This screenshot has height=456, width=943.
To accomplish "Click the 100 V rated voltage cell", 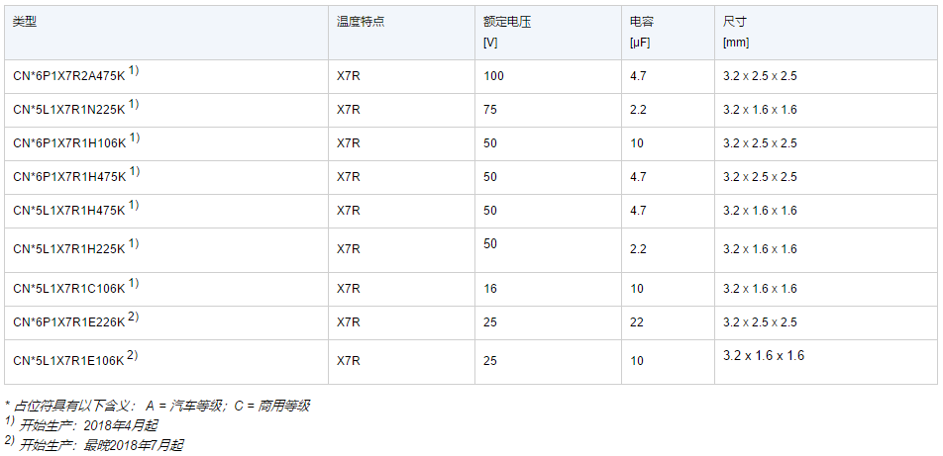I will [x=493, y=76].
